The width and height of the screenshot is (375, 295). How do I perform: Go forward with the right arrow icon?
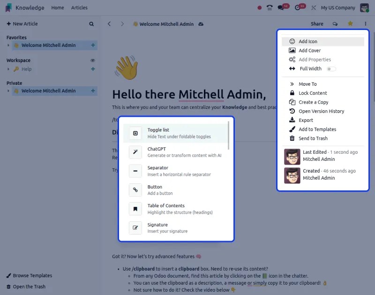(x=122, y=24)
